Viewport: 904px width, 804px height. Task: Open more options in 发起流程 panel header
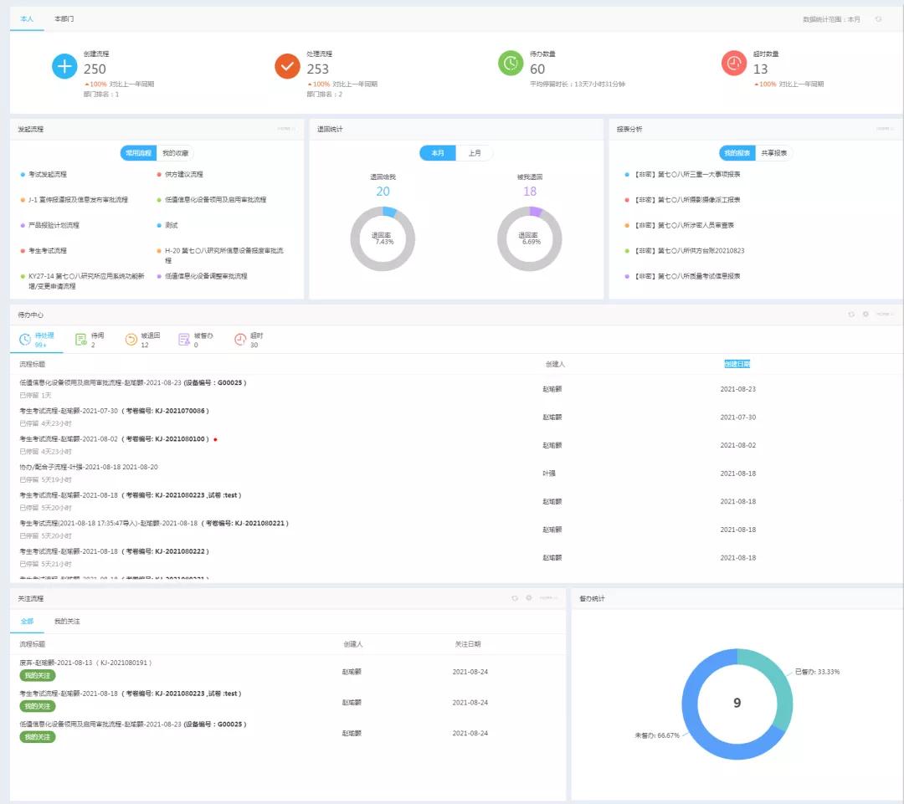(x=286, y=129)
